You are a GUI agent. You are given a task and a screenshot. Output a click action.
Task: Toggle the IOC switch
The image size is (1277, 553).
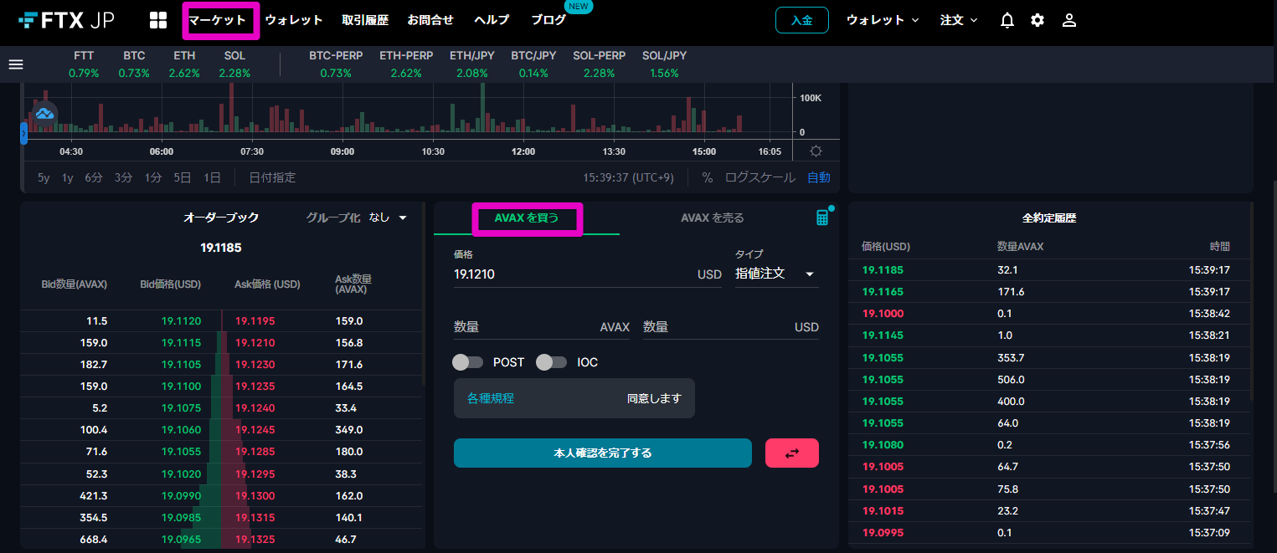(x=552, y=362)
